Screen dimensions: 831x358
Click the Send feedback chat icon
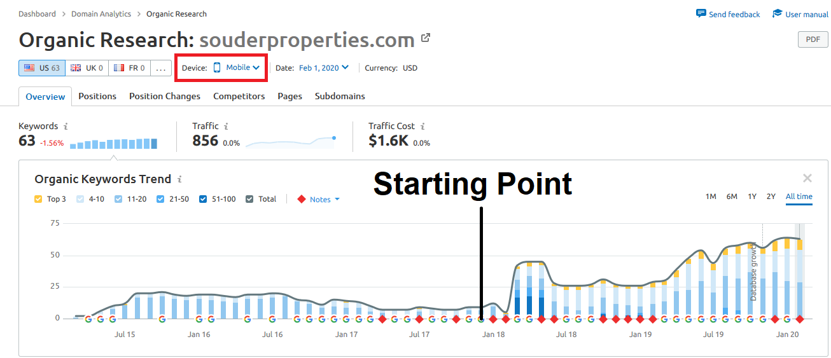701,13
